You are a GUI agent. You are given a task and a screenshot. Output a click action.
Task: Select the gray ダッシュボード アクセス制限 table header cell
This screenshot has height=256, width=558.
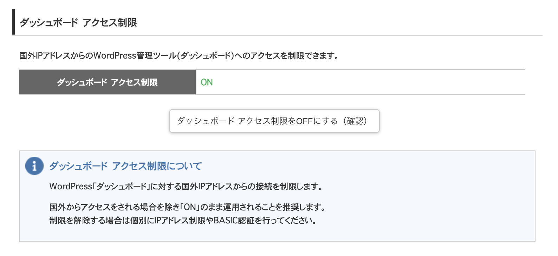(x=107, y=82)
